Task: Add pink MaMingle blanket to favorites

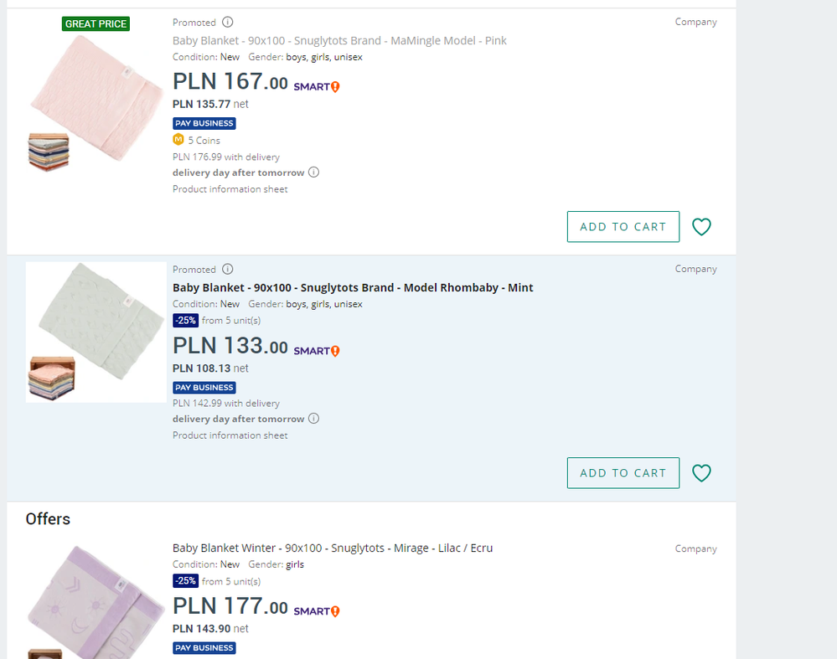Action: pyautogui.click(x=701, y=227)
